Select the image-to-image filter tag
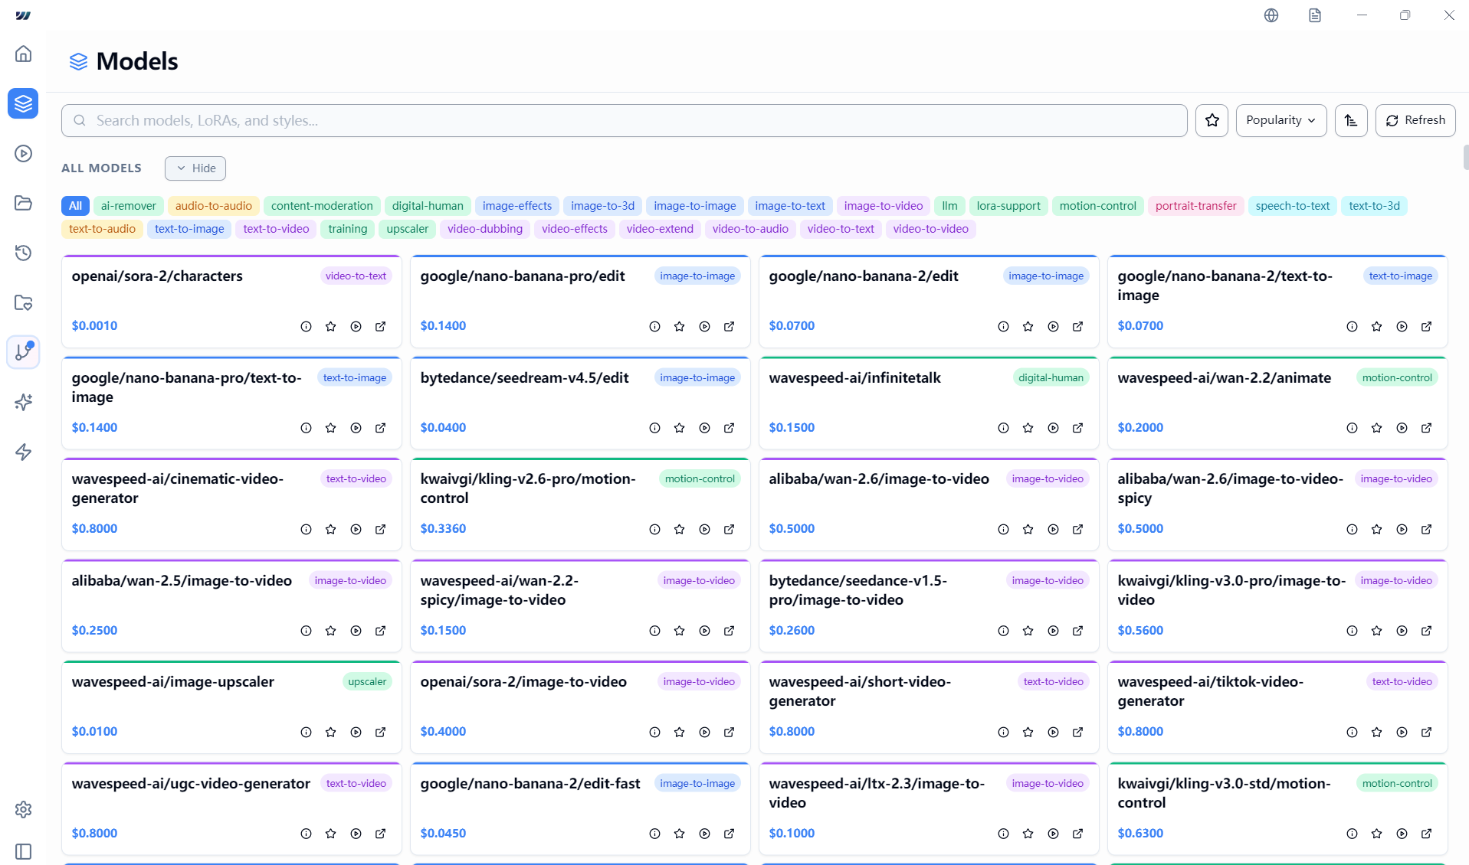This screenshot has height=865, width=1469. tap(694, 206)
